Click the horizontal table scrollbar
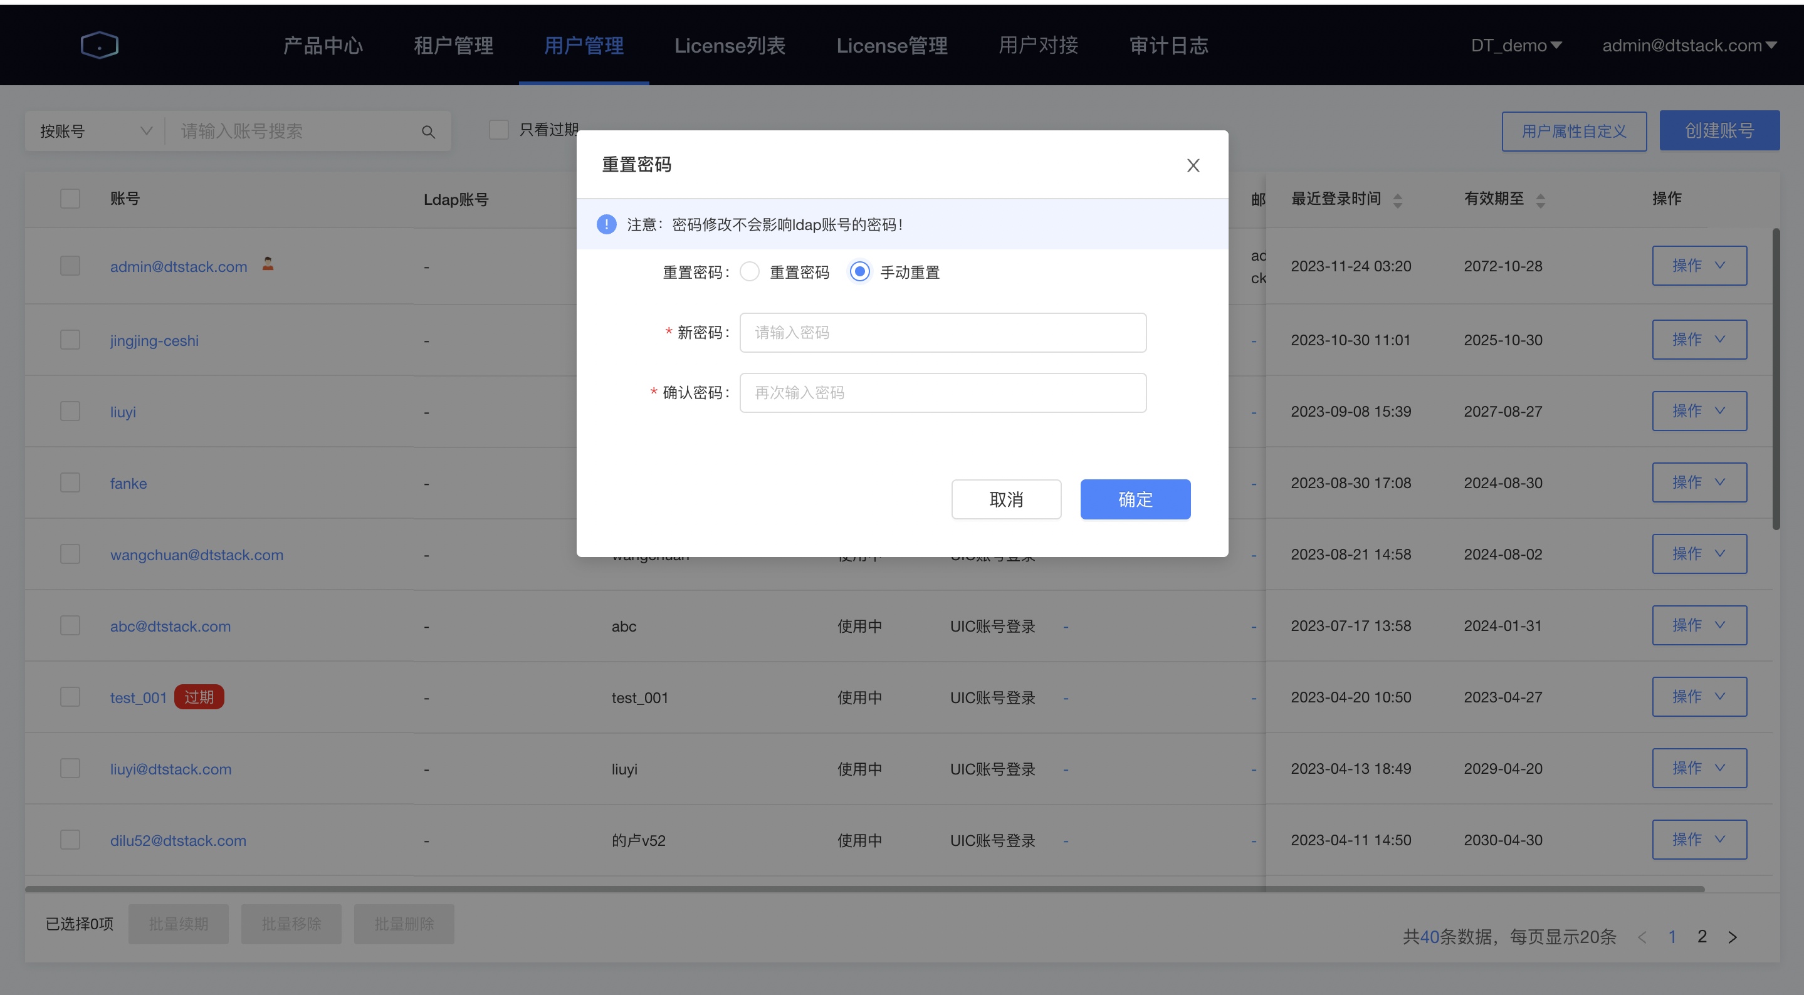This screenshot has height=995, width=1804. tap(865, 889)
